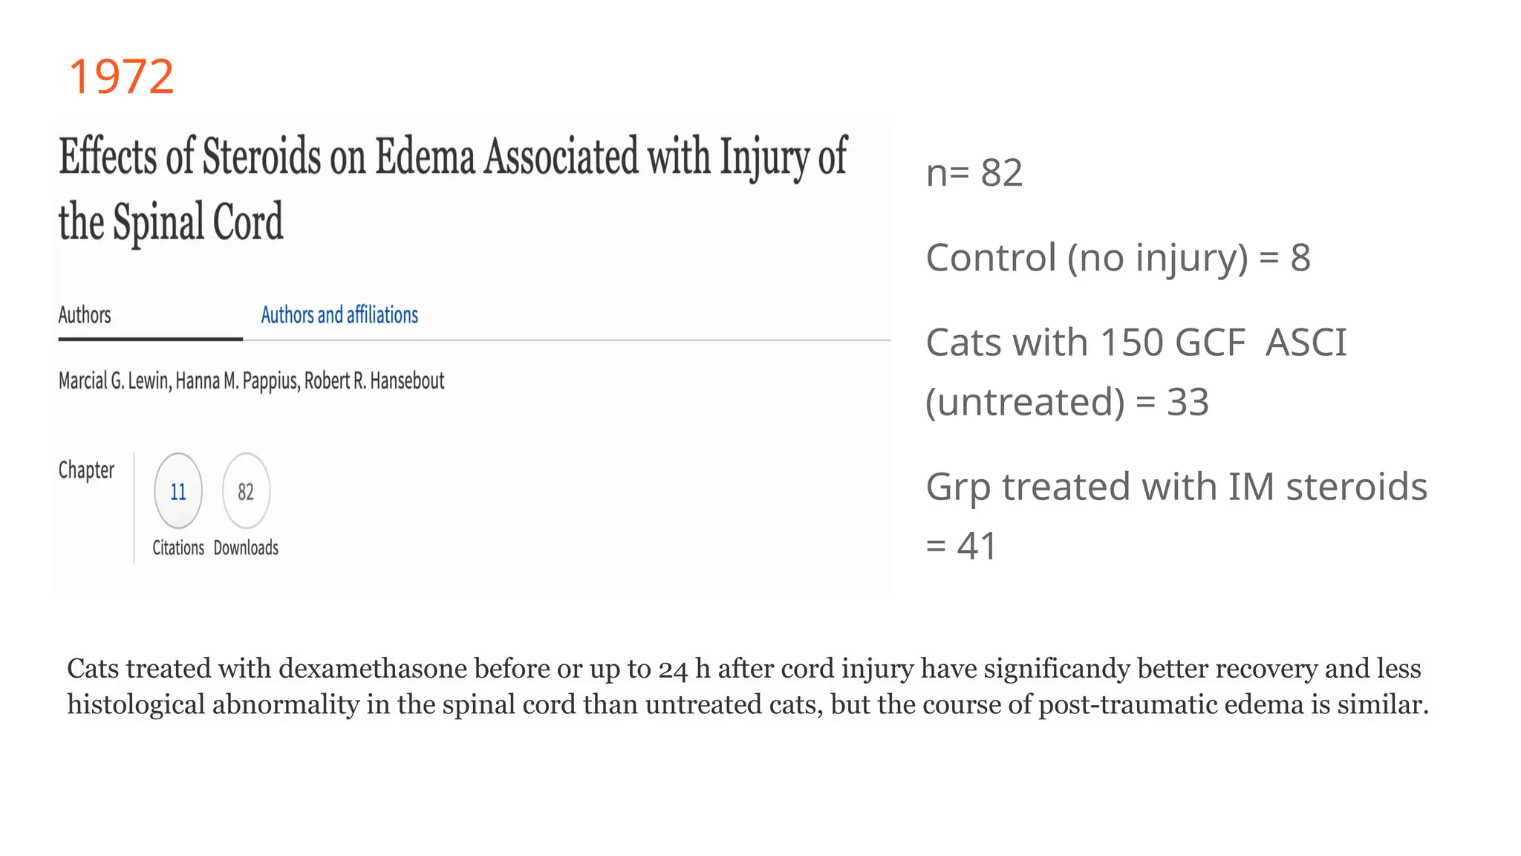Select the Authors tab

85,315
